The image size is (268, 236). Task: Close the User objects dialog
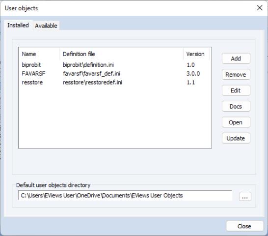(x=244, y=226)
